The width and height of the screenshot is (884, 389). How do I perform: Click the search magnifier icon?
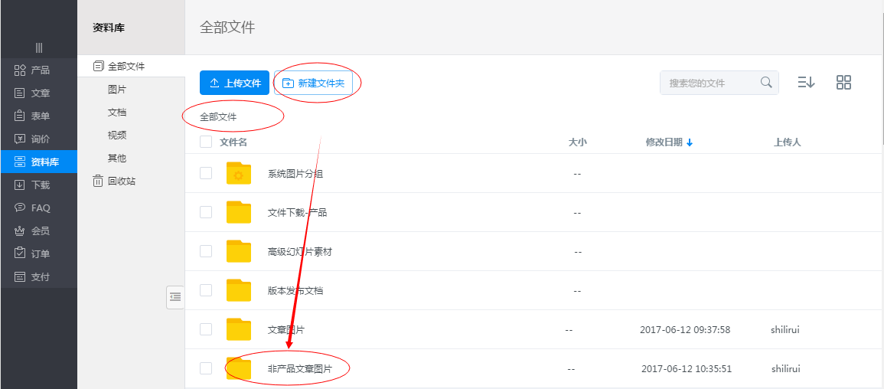[766, 83]
